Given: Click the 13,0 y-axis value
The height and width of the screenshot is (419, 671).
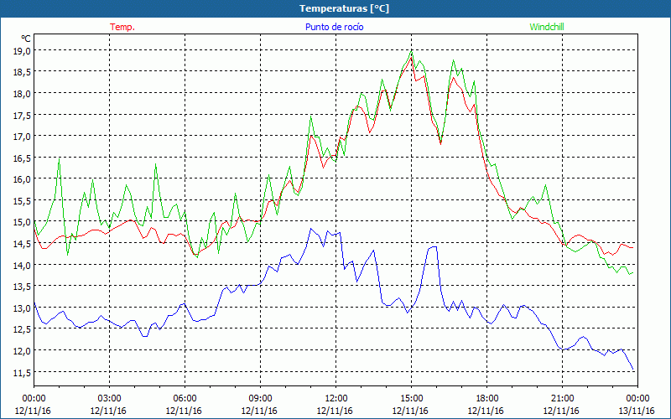Looking at the screenshot, I should tap(23, 308).
